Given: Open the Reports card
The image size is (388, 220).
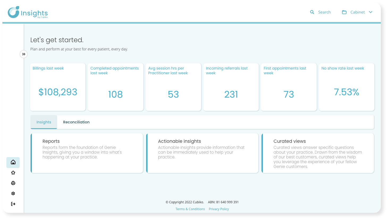Looking at the screenshot, I should [x=87, y=153].
